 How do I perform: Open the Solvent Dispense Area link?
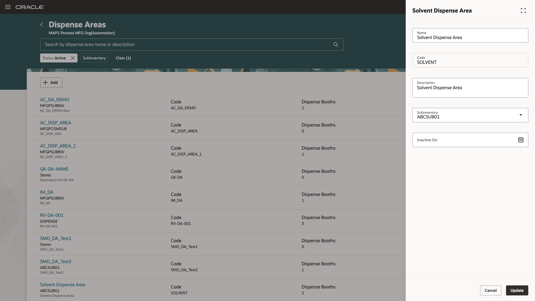62,285
